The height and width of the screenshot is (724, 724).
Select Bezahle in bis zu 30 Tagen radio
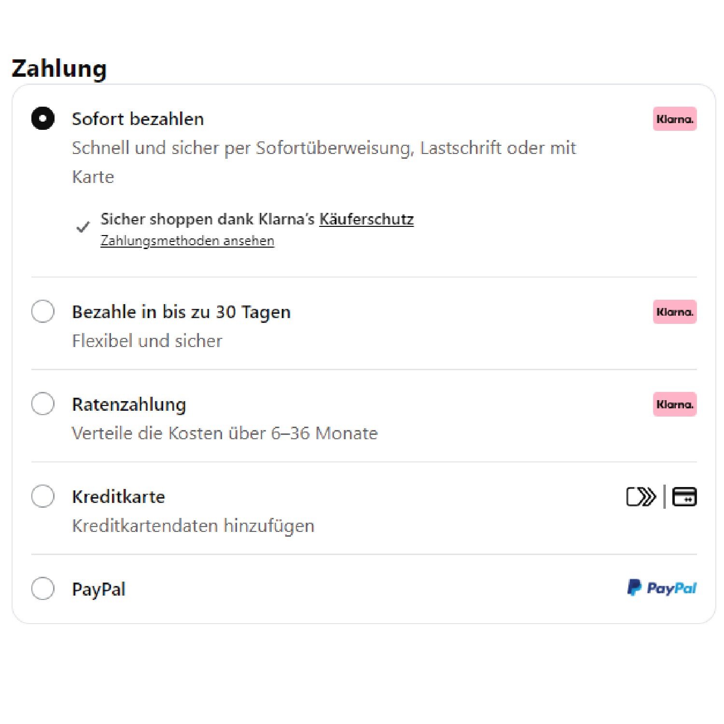[x=43, y=311]
